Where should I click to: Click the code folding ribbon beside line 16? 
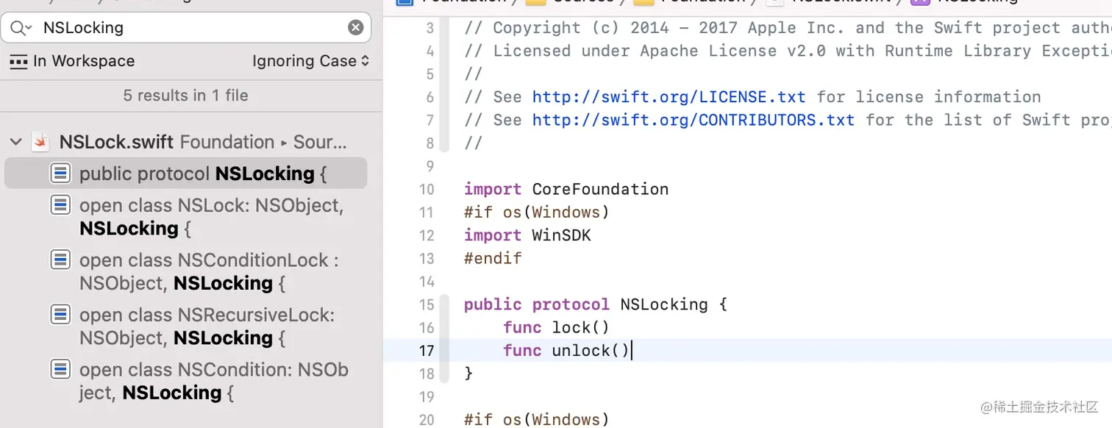coord(443,327)
